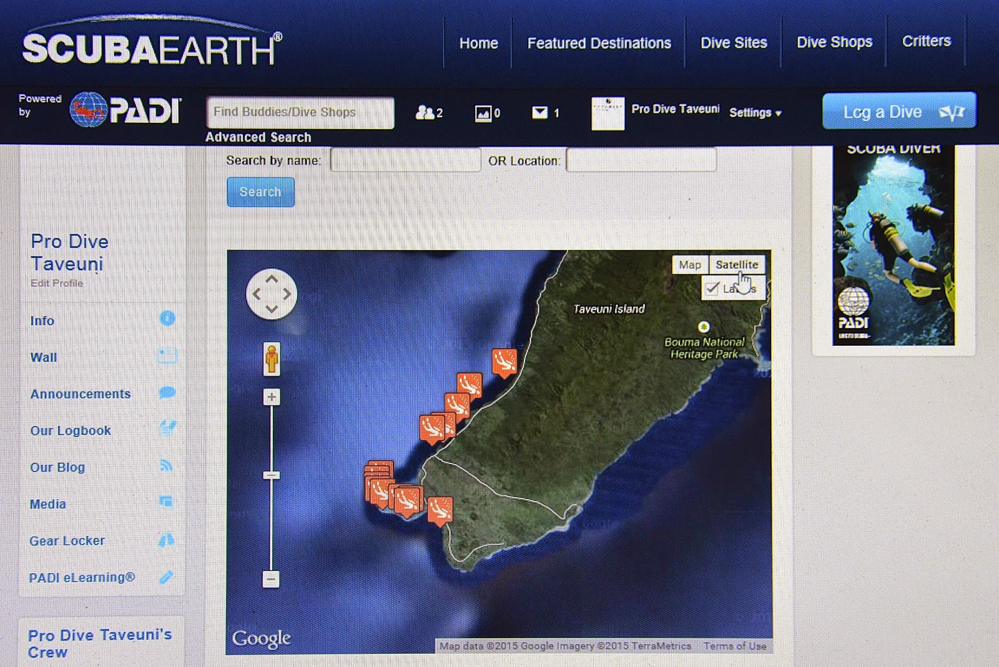Pan the map right with the arrow

click(x=287, y=294)
